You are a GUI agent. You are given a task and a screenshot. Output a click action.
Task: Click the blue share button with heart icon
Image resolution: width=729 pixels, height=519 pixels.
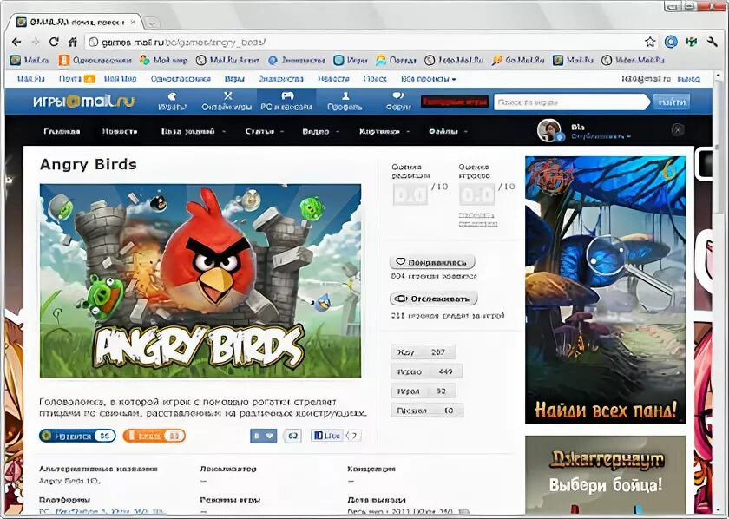coord(263,436)
